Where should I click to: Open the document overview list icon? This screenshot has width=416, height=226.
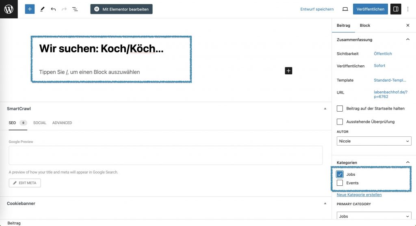point(75,9)
